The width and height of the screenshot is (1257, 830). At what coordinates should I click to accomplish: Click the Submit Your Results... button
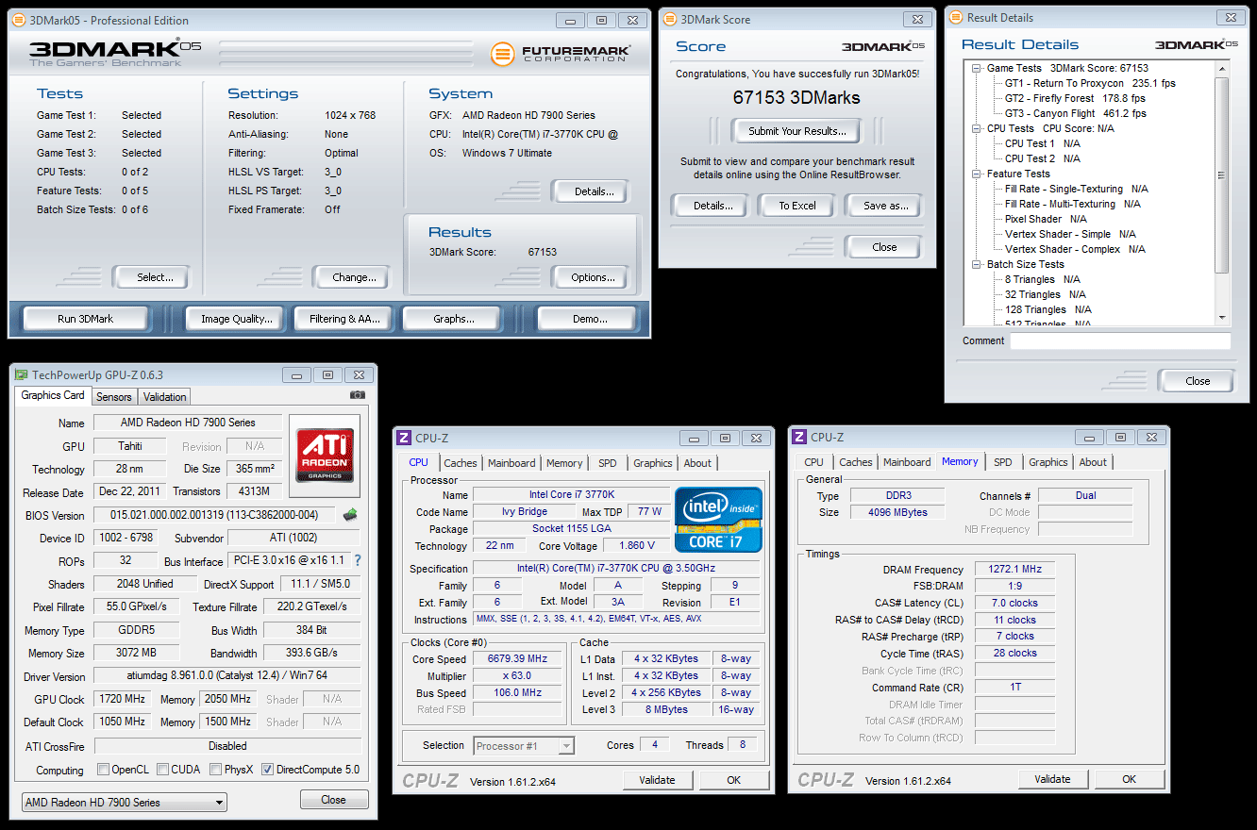(x=797, y=131)
